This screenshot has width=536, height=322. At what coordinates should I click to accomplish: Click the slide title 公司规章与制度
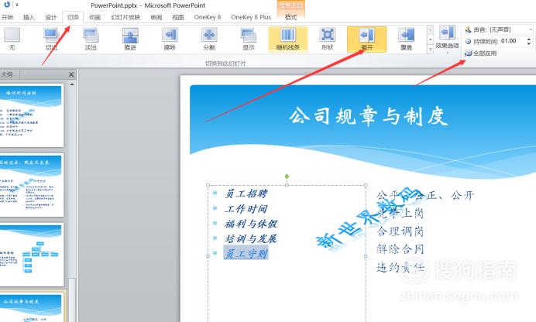point(368,116)
